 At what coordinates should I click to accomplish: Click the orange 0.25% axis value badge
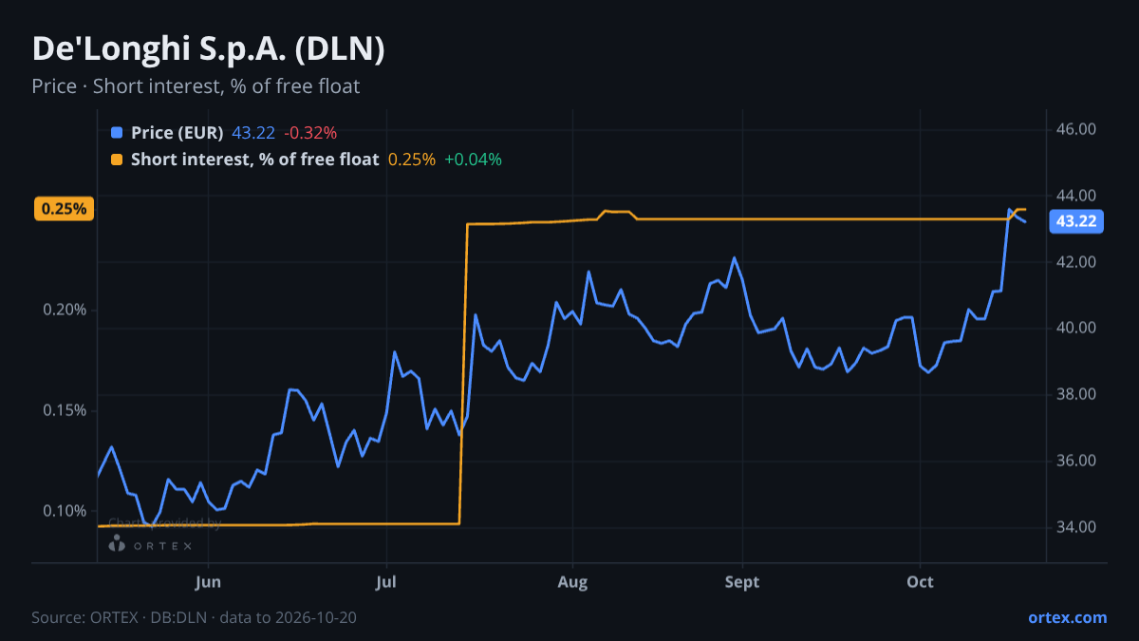coord(65,209)
